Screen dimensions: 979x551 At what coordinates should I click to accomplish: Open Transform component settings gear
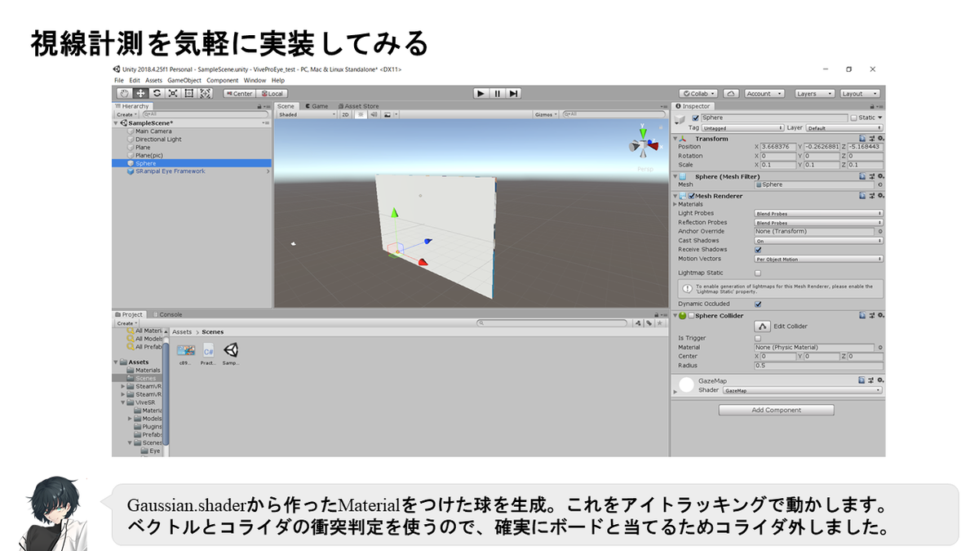[x=880, y=139]
